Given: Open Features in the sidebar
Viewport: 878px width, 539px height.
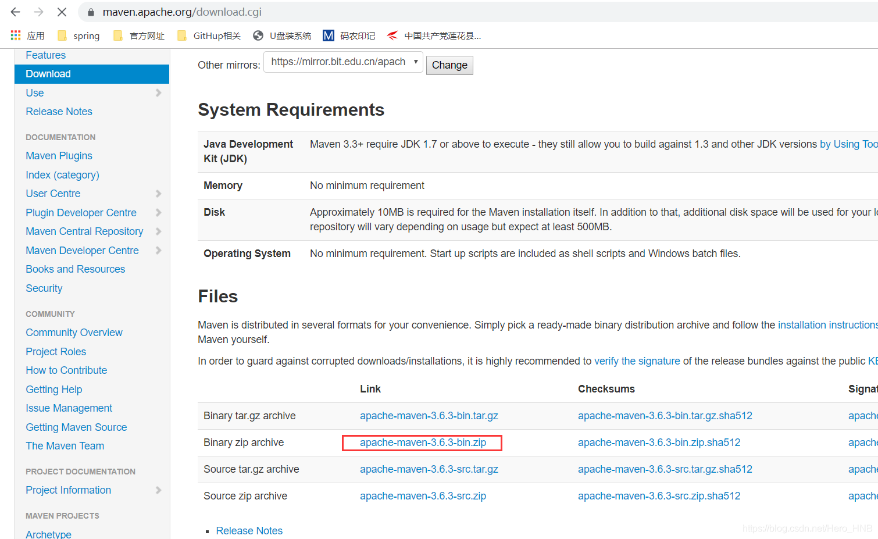Looking at the screenshot, I should pyautogui.click(x=45, y=55).
